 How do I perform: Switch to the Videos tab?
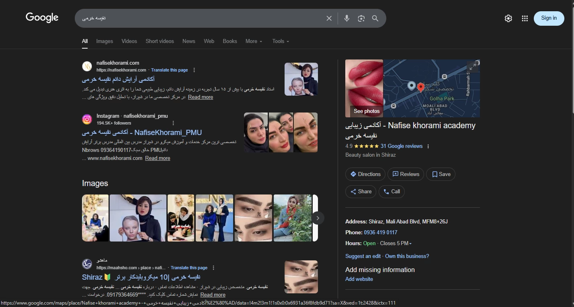(129, 41)
